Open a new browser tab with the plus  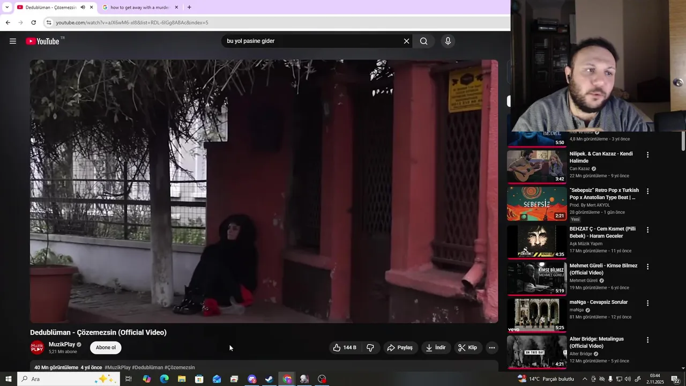click(x=189, y=8)
